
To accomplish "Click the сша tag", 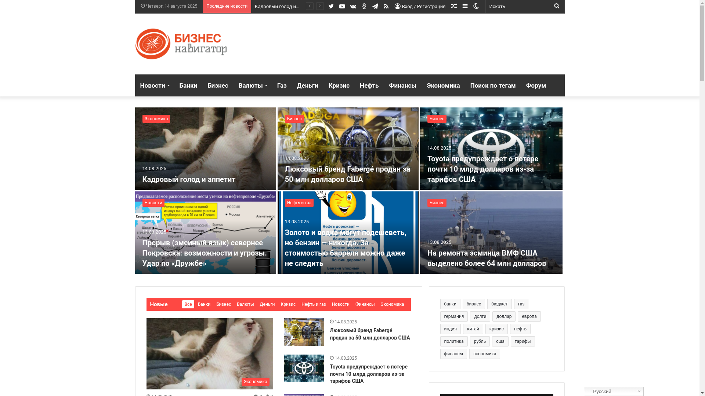I will tap(500, 341).
